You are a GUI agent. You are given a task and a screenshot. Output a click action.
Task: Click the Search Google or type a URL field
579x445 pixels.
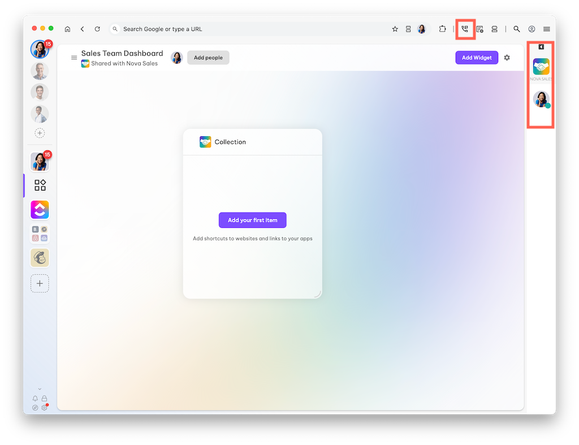coord(251,29)
